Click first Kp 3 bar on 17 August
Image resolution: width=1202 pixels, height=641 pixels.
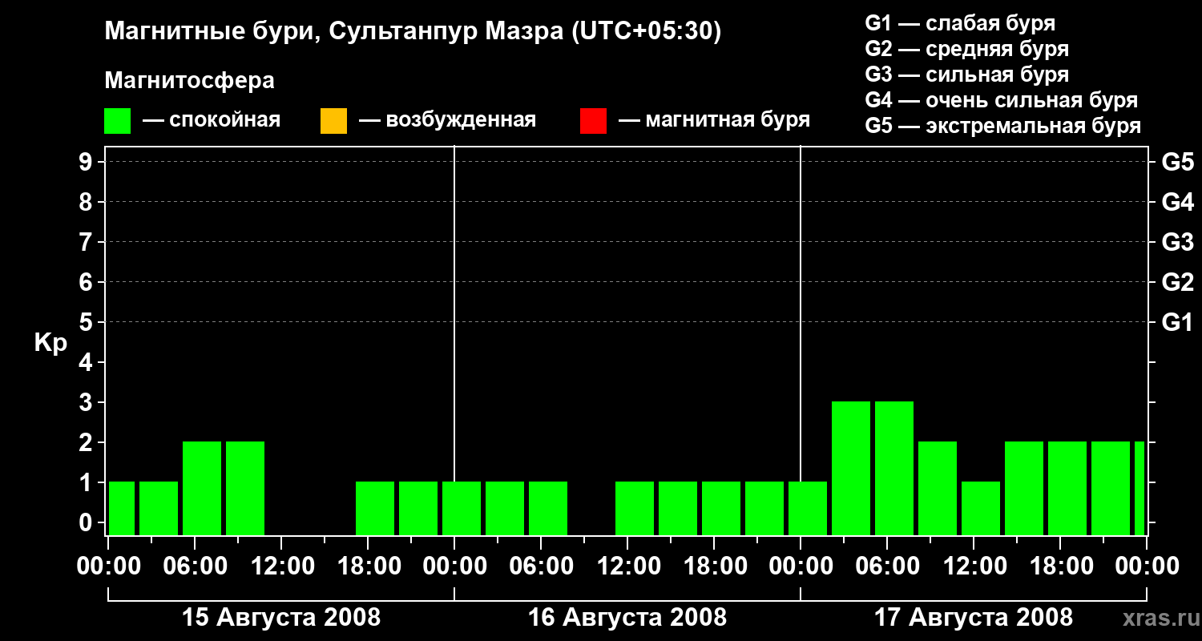[x=851, y=468]
